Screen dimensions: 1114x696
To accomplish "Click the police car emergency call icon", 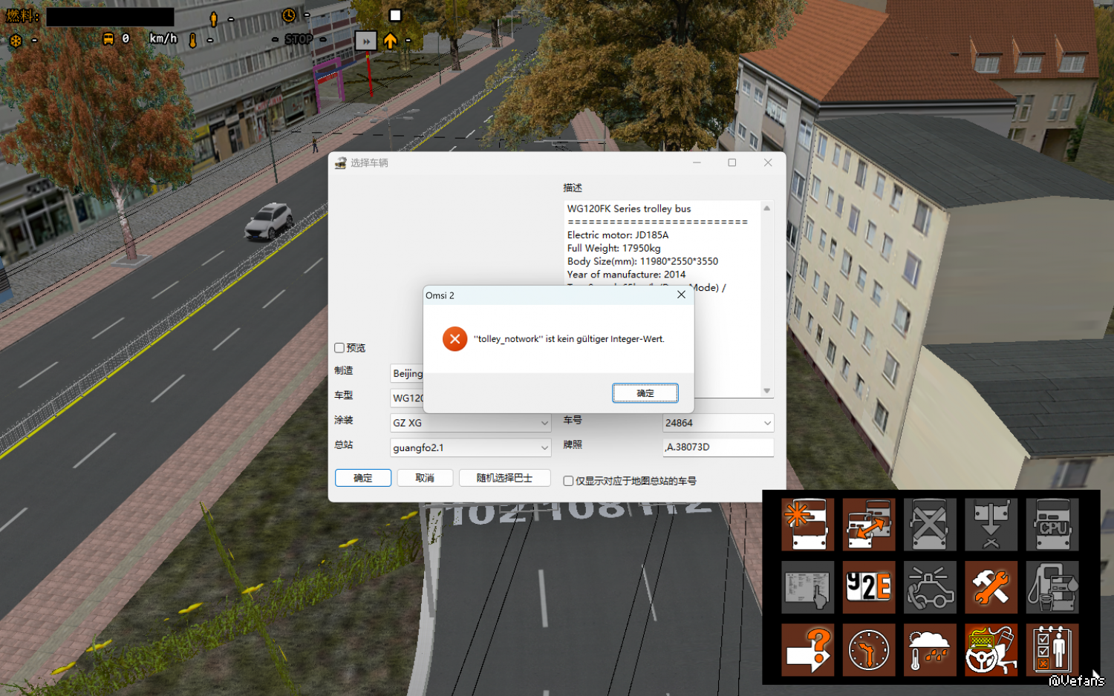I will (930, 587).
